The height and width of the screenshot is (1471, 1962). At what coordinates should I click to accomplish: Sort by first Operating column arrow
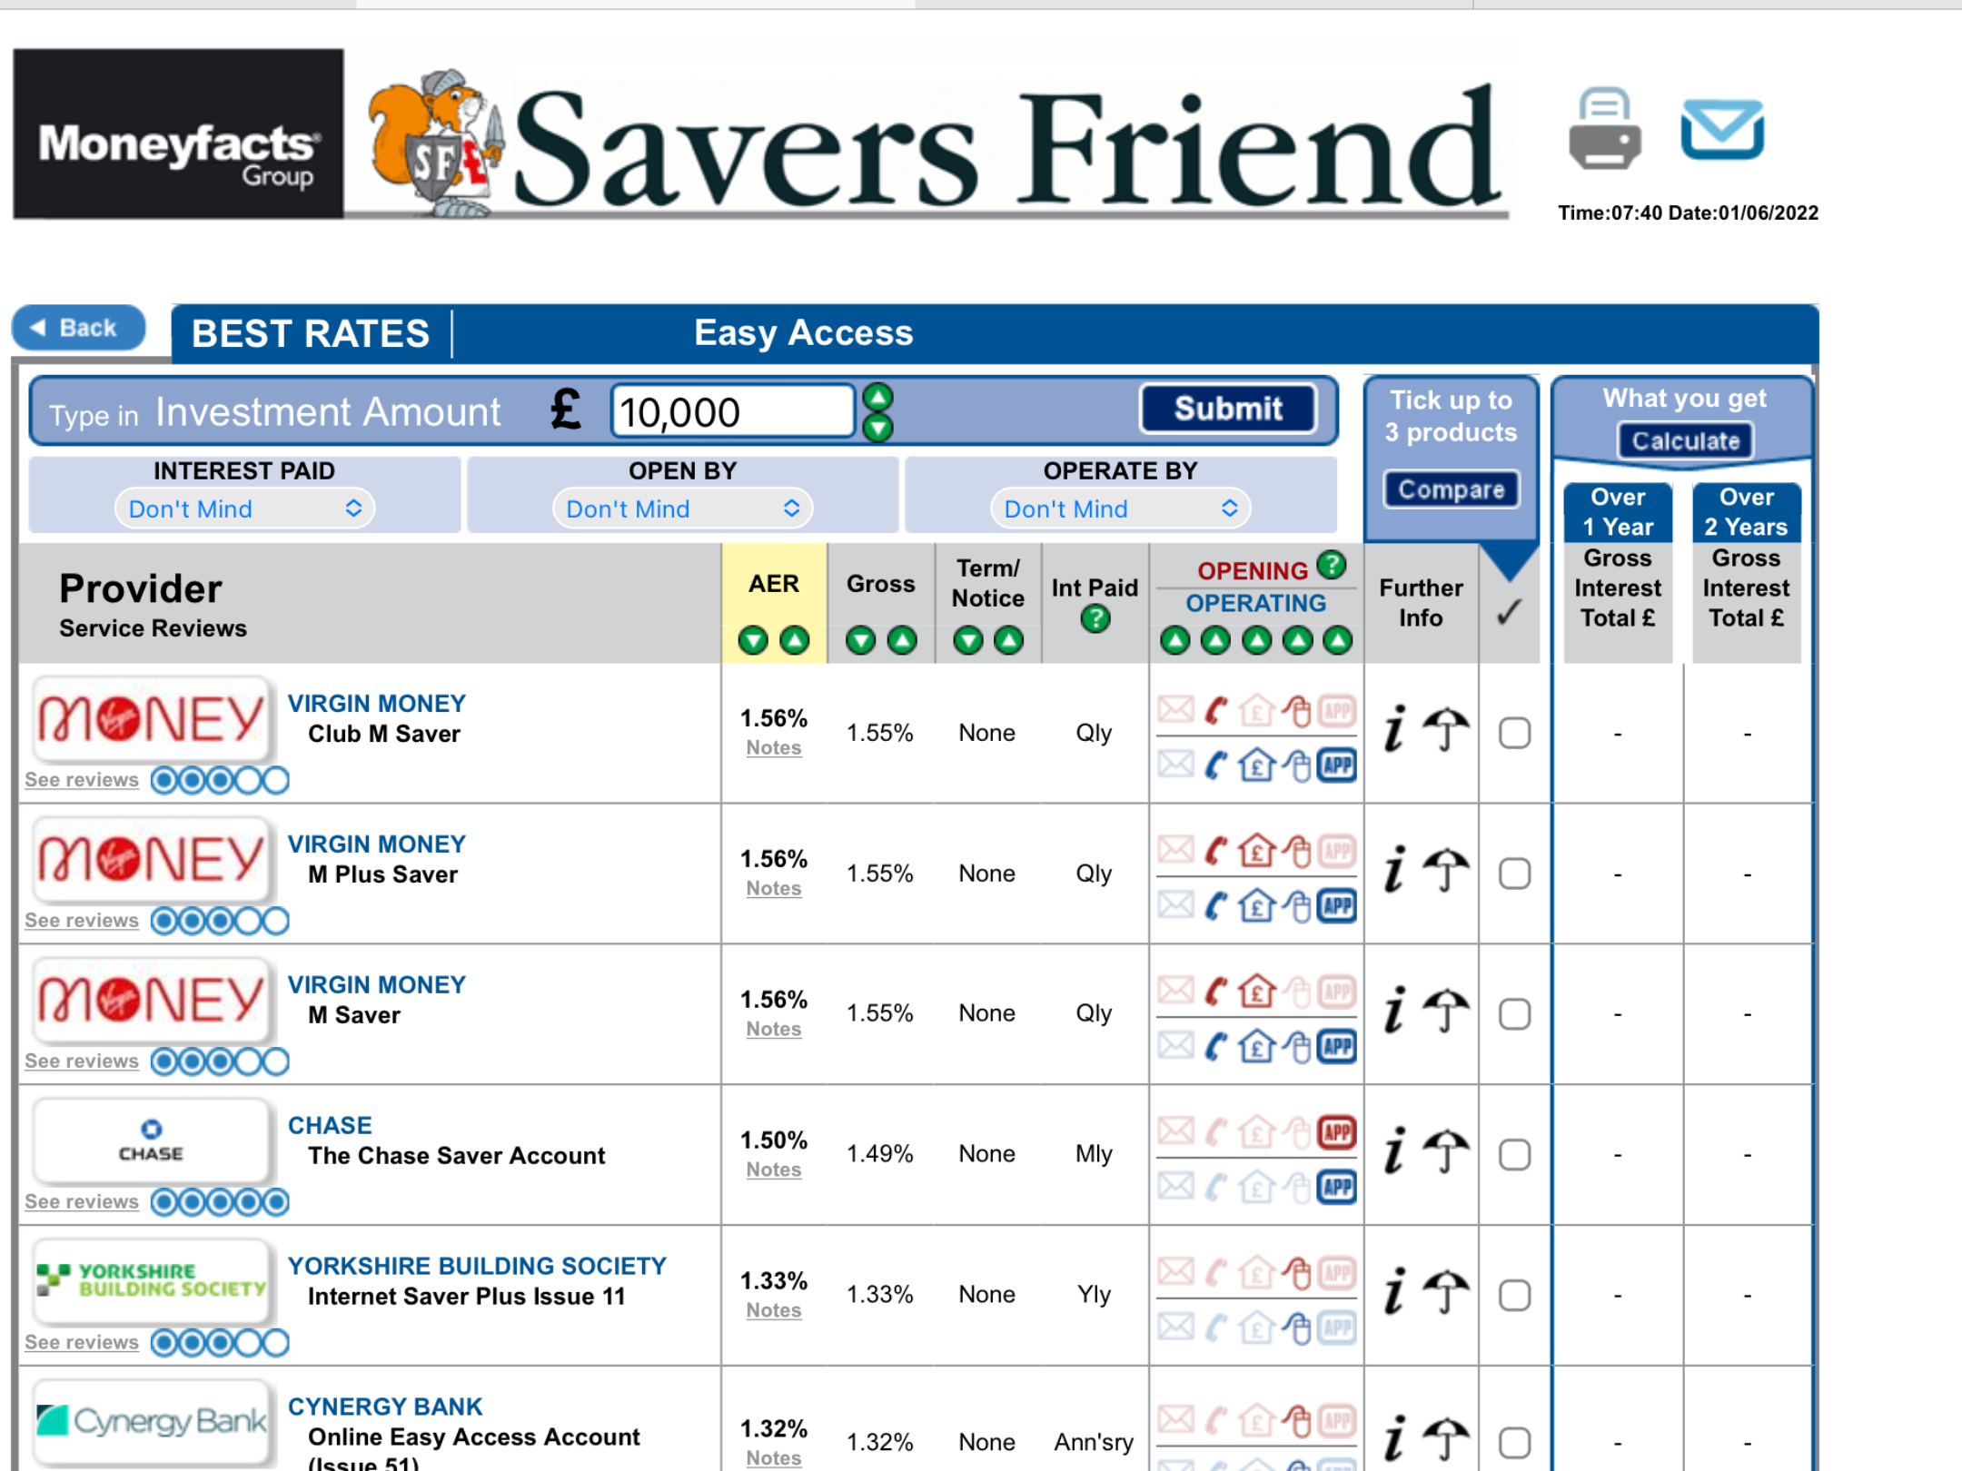pos(1175,640)
